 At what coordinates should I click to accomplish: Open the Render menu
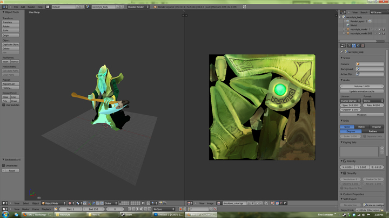click(x=31, y=7)
